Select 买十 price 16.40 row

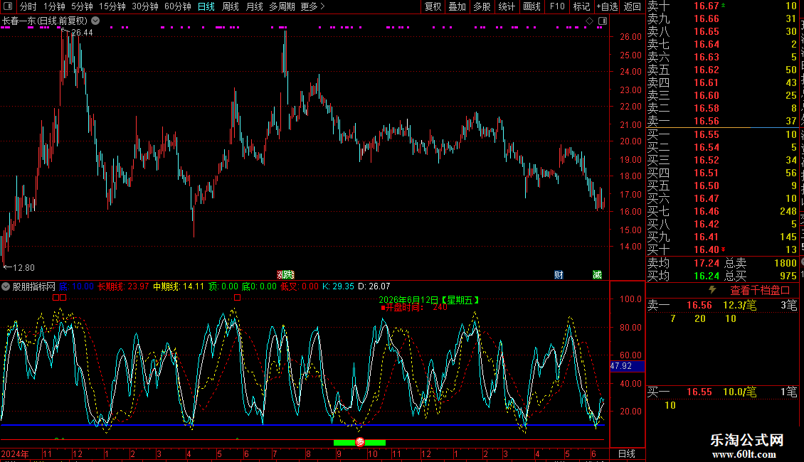point(723,249)
